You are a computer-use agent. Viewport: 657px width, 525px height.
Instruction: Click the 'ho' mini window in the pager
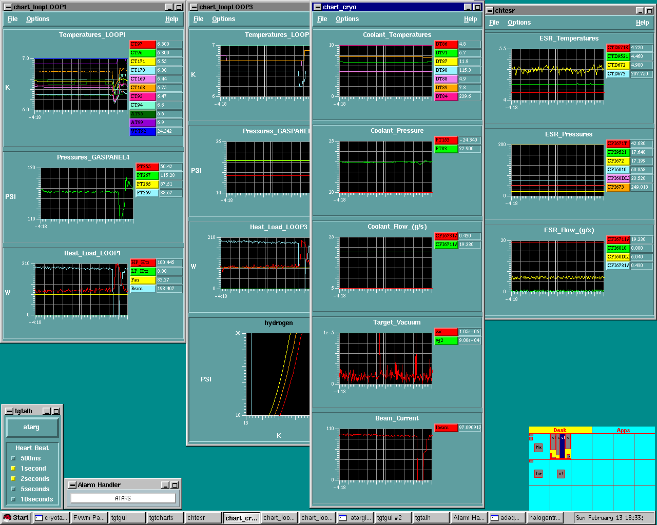538,474
